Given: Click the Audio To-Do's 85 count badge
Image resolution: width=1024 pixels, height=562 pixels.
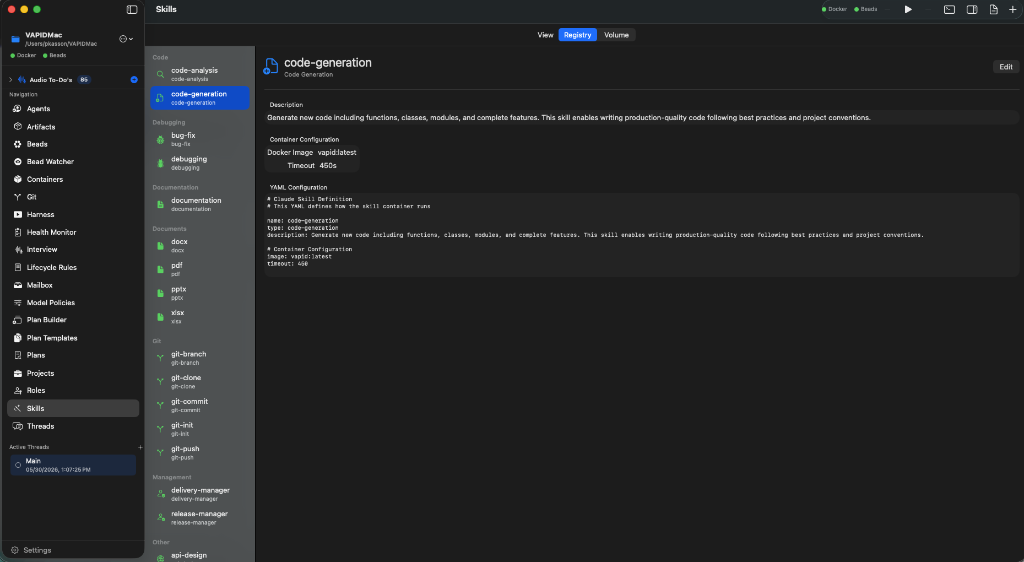Looking at the screenshot, I should (x=84, y=80).
